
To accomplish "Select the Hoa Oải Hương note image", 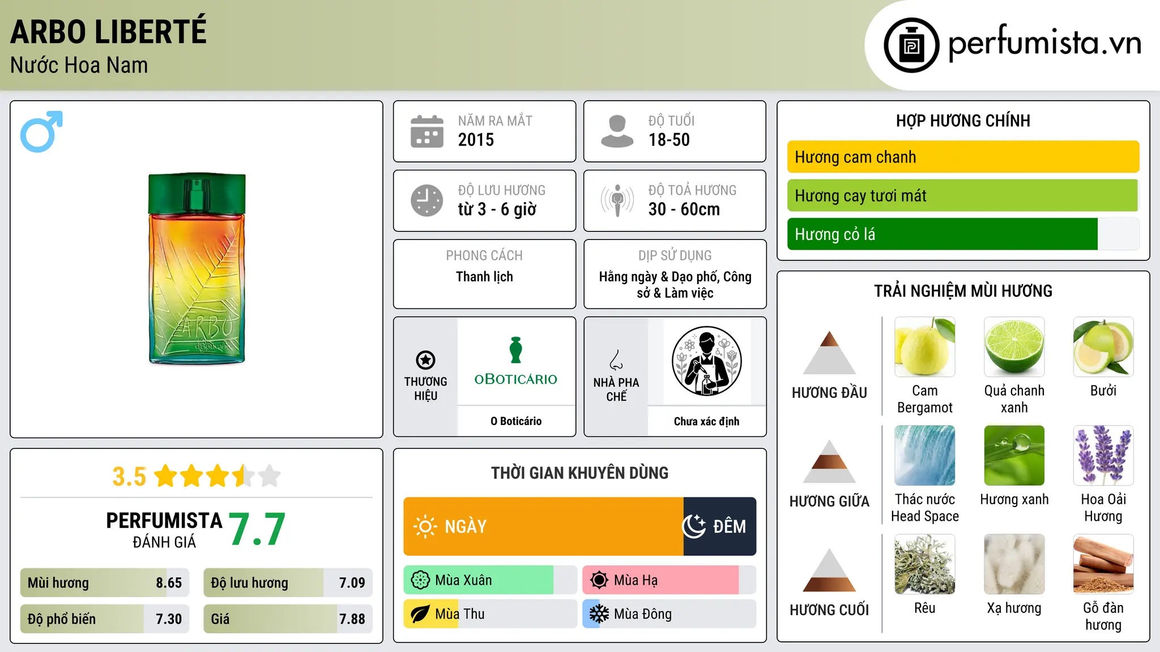I will (x=1103, y=456).
